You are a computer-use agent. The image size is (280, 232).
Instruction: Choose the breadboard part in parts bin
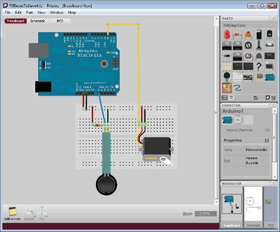tap(238, 77)
